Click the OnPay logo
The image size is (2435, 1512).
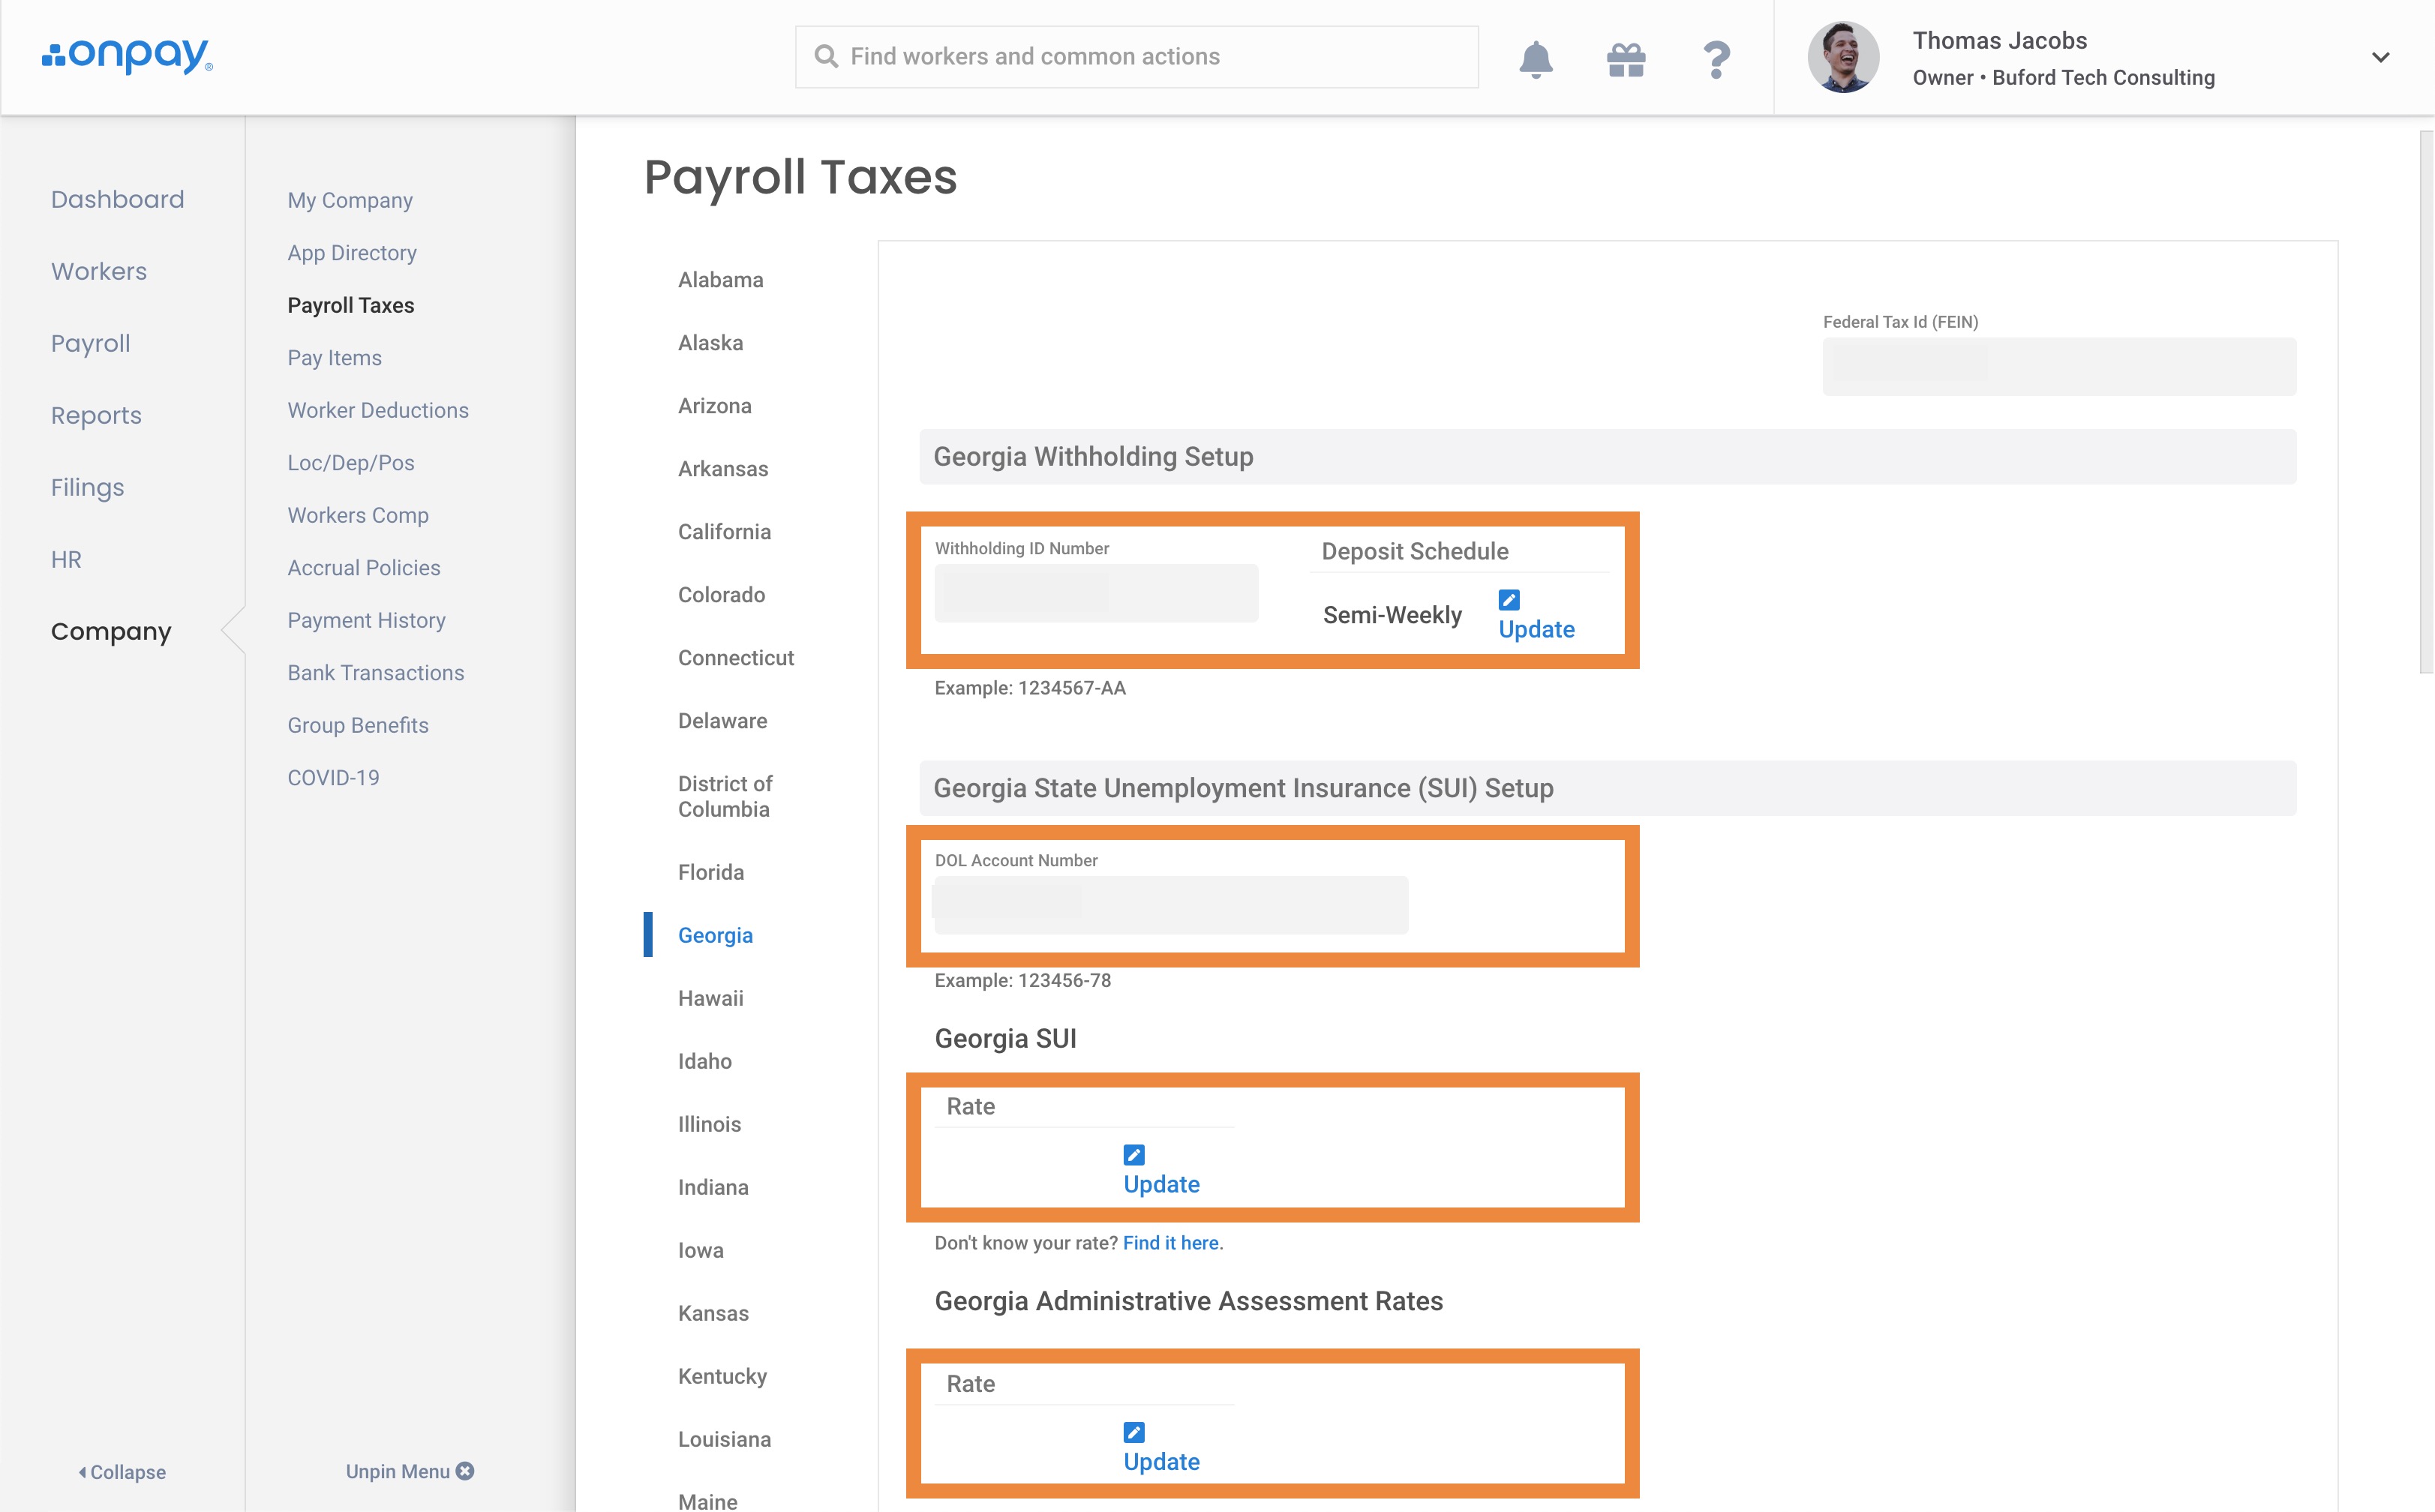127,56
